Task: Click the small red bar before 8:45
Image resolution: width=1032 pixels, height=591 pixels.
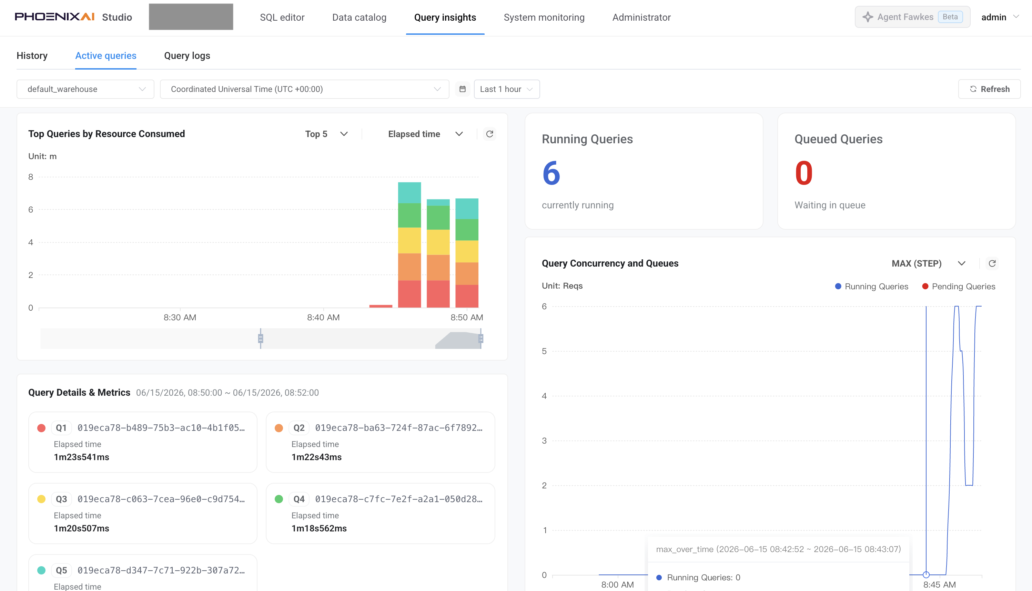Action: coord(381,306)
